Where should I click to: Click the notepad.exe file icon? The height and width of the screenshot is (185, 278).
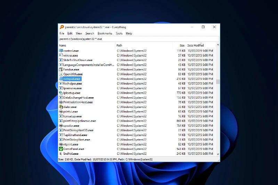click(x=61, y=79)
